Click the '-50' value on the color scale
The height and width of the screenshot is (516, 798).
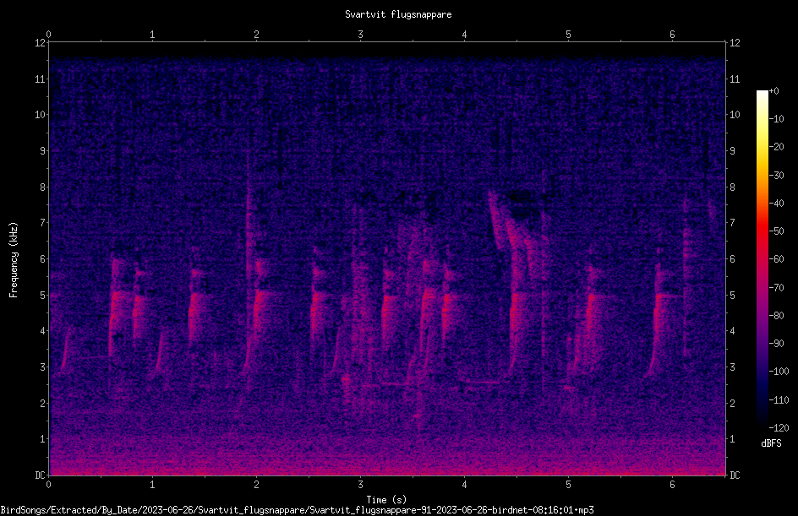click(x=777, y=231)
